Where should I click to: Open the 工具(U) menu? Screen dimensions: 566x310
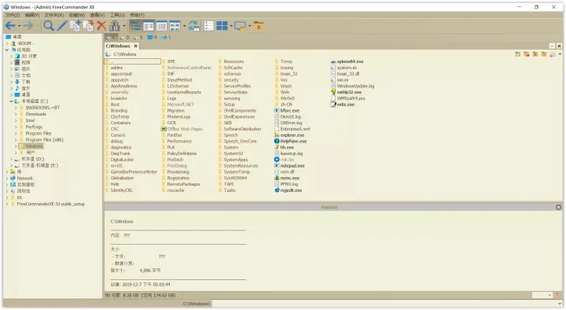point(117,15)
